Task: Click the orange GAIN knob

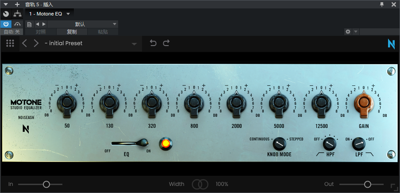Action: click(x=364, y=103)
